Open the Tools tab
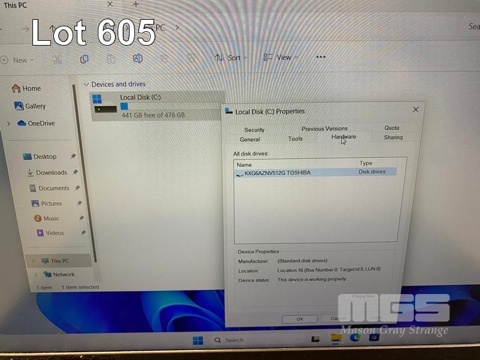Screen dimensions: 480x360 pos(295,139)
